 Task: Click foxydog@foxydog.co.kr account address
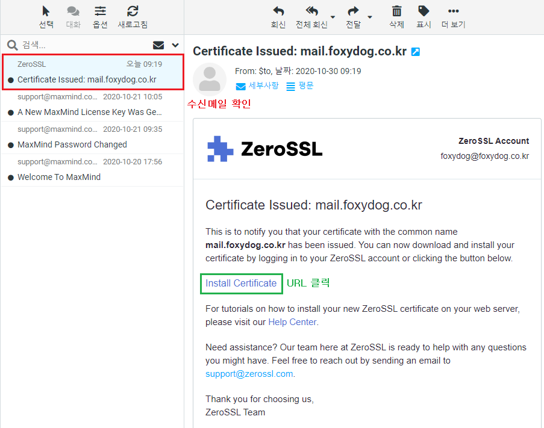pos(485,157)
